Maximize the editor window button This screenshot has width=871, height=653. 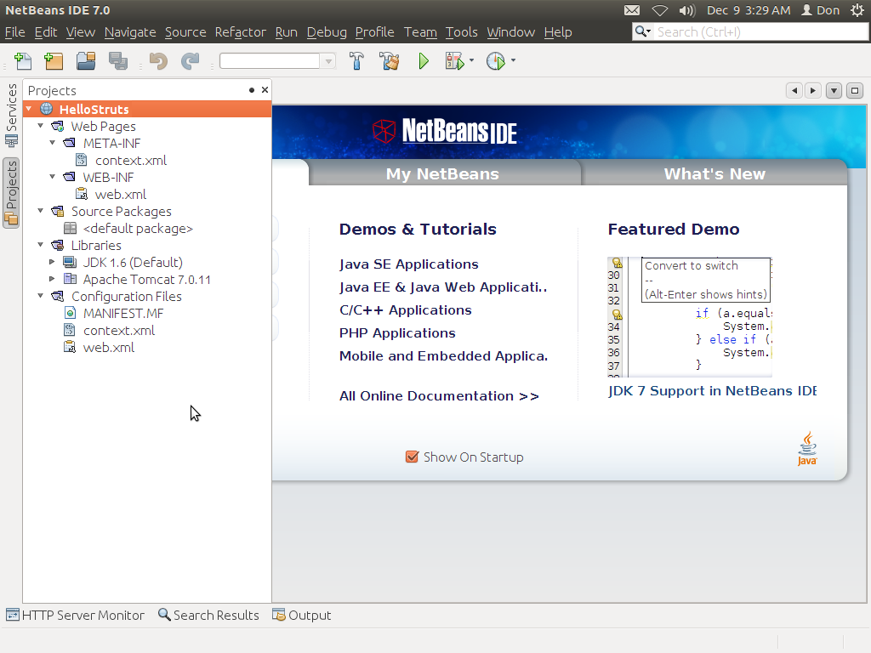[855, 90]
